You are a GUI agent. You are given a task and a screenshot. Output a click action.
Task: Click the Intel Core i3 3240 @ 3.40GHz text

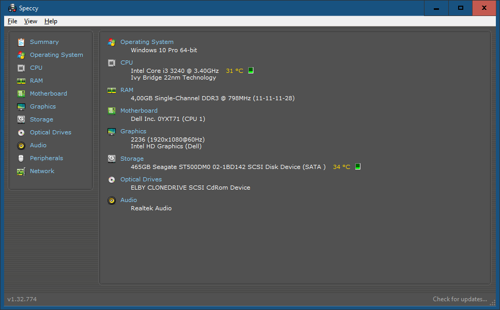(175, 71)
